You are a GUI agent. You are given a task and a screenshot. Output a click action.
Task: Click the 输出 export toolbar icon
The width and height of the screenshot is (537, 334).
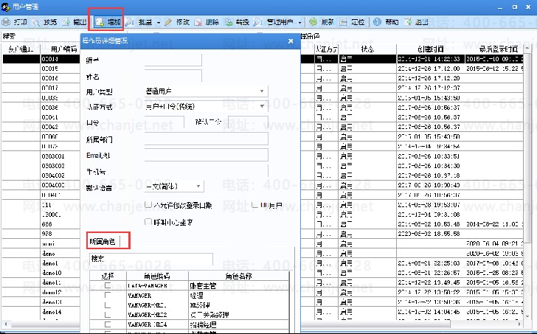pos(66,22)
